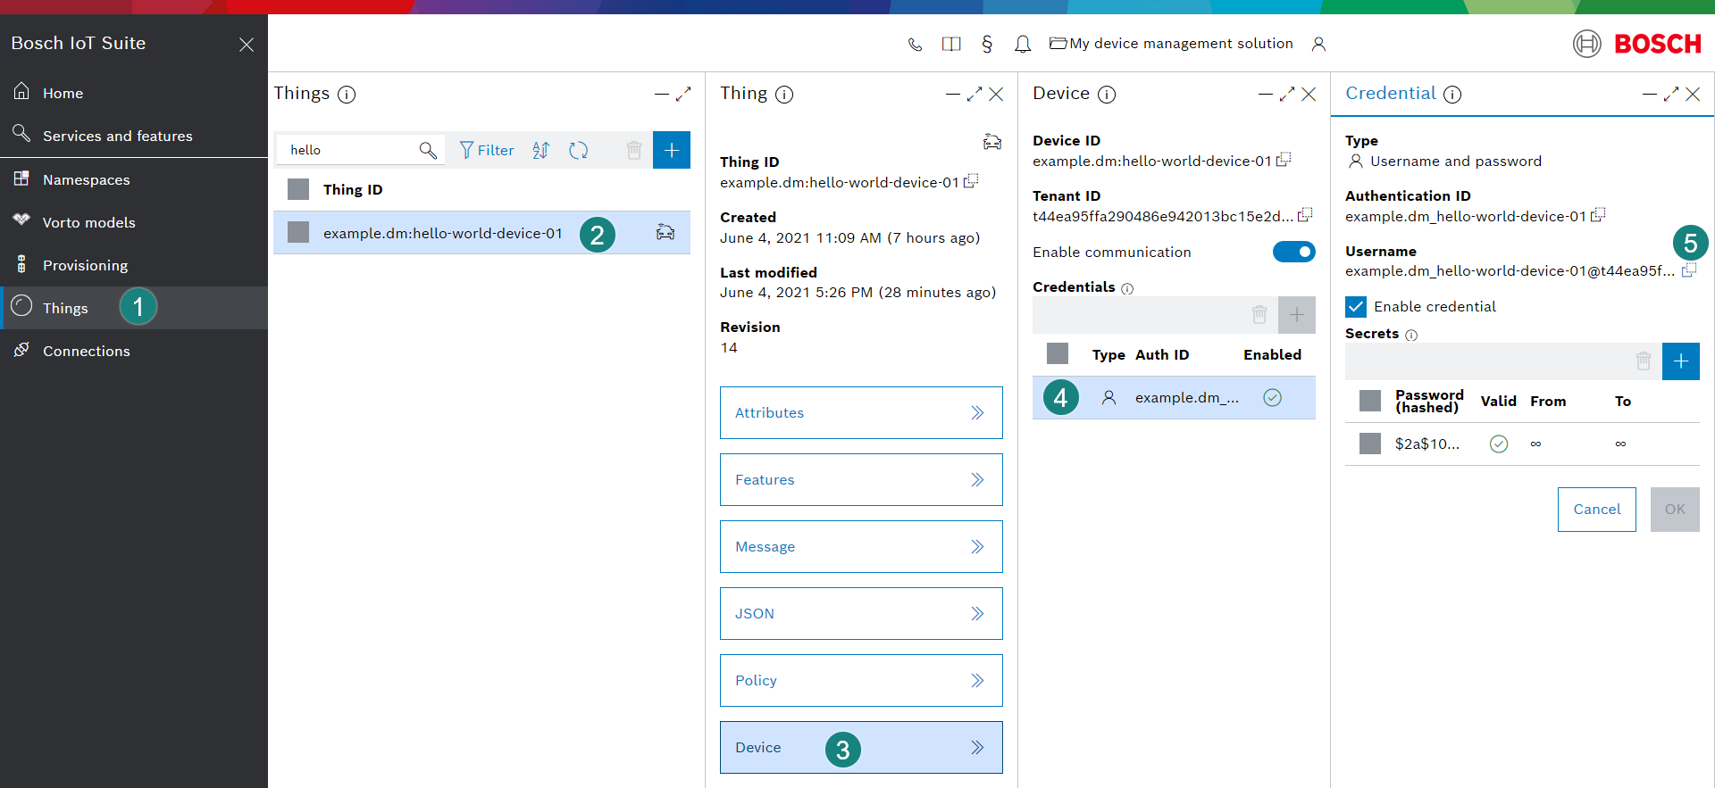This screenshot has height=788, width=1715.
Task: Copy the Authentication ID to clipboard
Action: point(1598,215)
